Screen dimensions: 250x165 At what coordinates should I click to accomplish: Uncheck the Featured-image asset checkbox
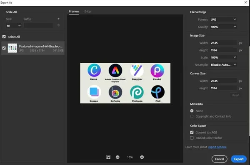tap(4, 48)
